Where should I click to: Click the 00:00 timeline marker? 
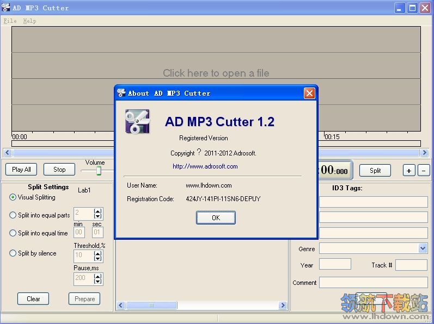20,137
